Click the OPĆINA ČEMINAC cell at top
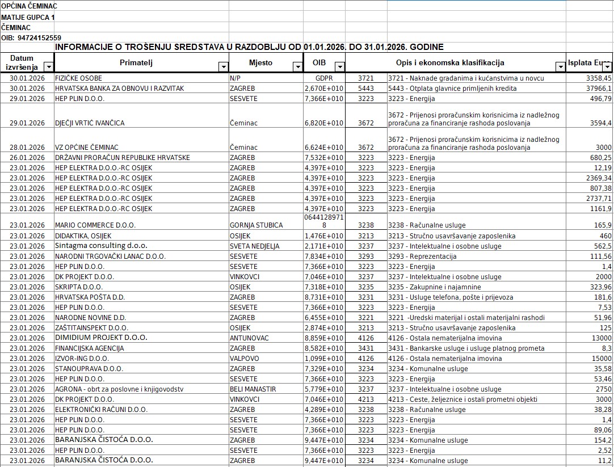614x467 pixels. click(30, 6)
